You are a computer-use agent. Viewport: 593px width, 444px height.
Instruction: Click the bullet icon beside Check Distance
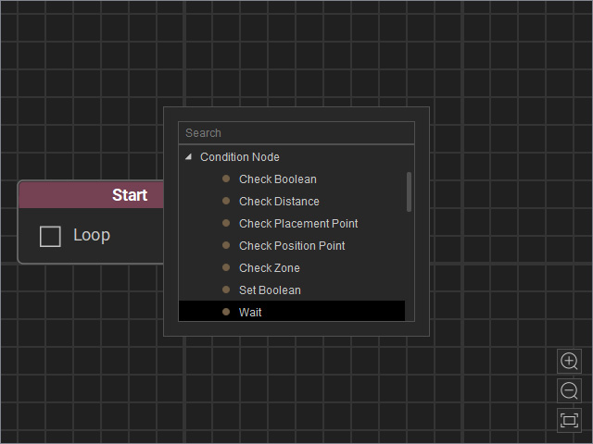tap(226, 201)
